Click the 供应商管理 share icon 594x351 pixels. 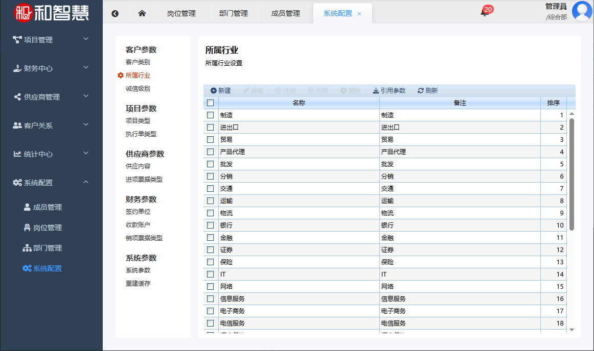click(17, 97)
